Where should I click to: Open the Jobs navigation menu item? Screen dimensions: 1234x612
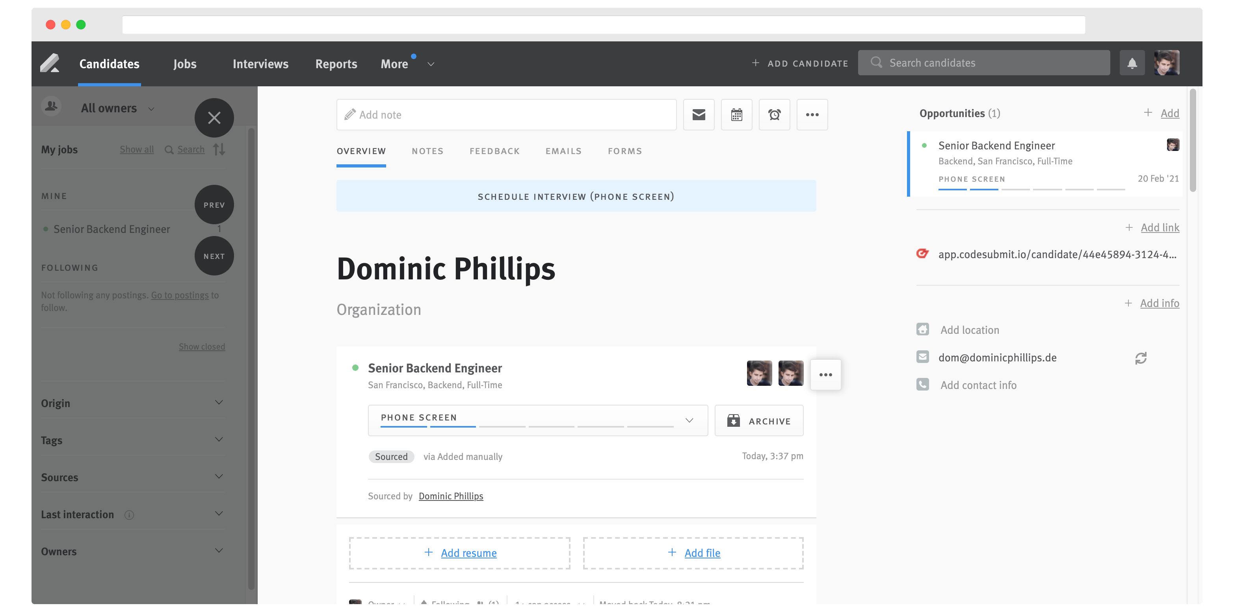point(185,64)
